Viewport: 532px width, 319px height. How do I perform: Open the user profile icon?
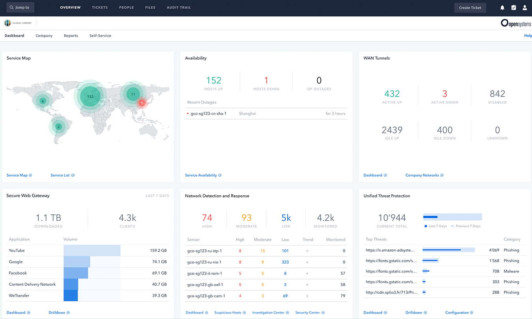(525, 7)
